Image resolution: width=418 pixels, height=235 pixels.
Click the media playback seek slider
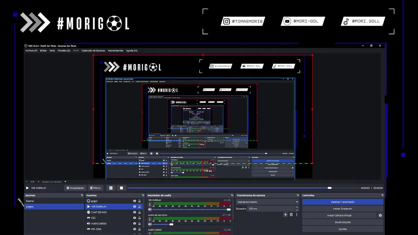point(243,188)
